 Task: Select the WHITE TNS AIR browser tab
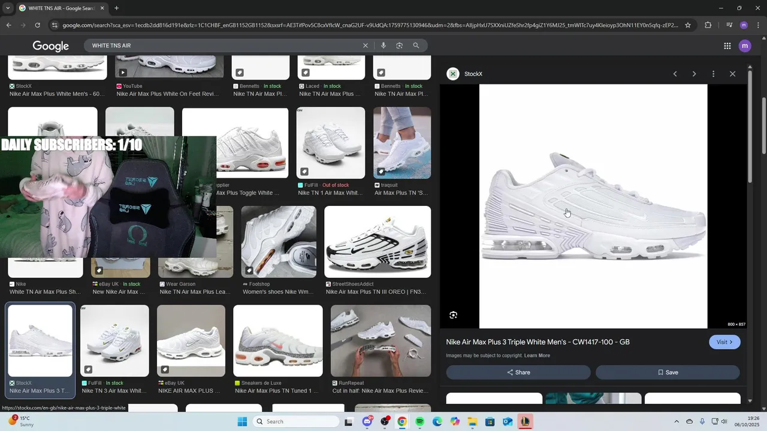[62, 8]
